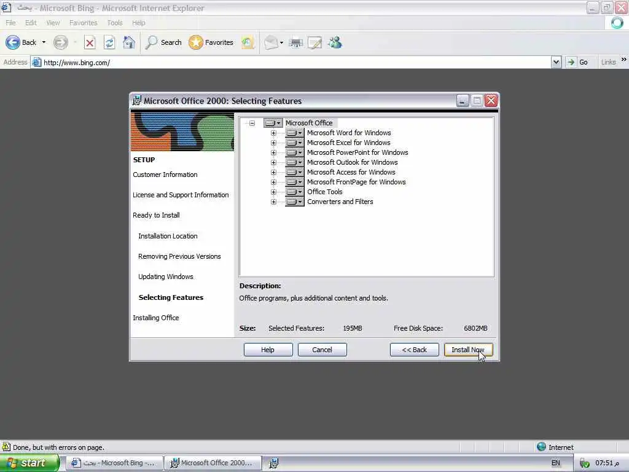
Task: Click the Help button in setup dialog
Action: 268,350
